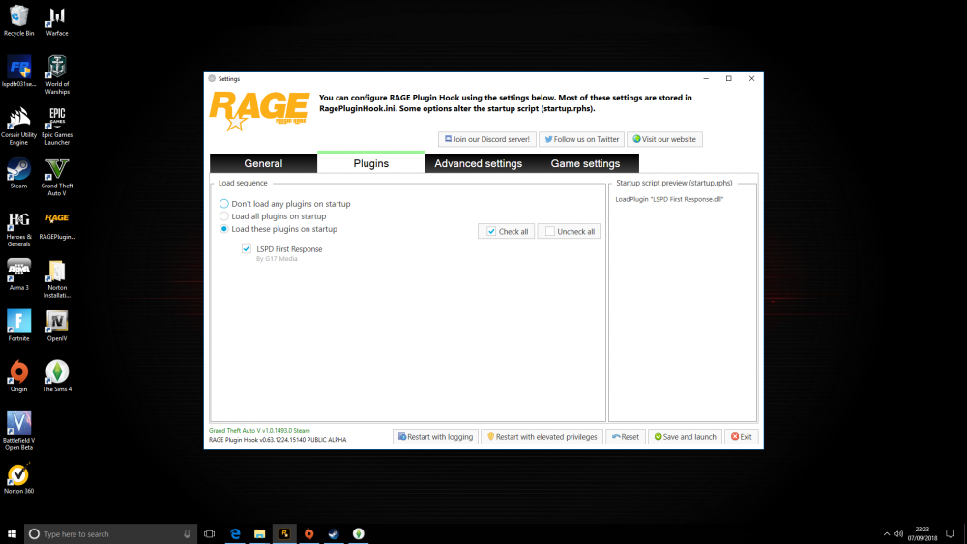Switch to the General tab

(263, 163)
